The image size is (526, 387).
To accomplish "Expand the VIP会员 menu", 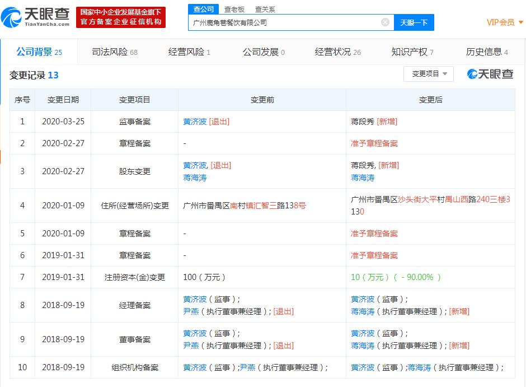I will point(504,22).
